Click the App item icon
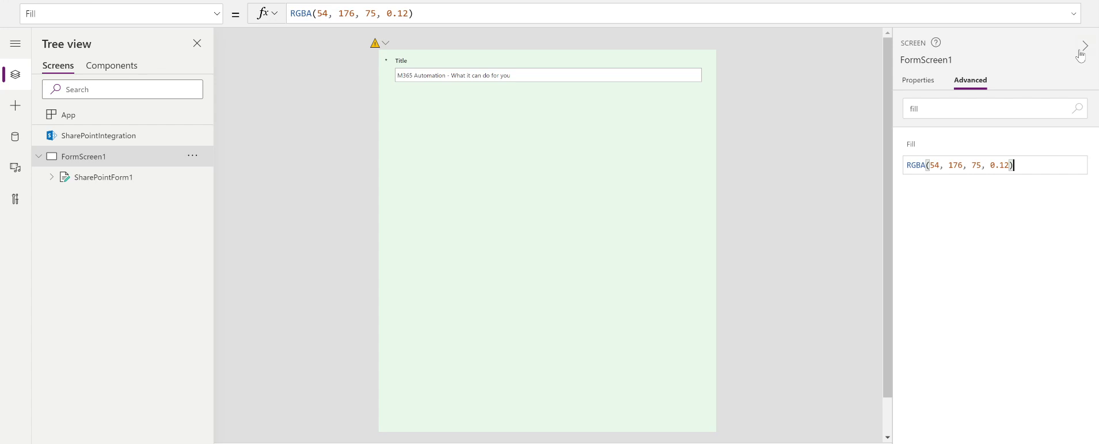The width and height of the screenshot is (1099, 444). (51, 115)
